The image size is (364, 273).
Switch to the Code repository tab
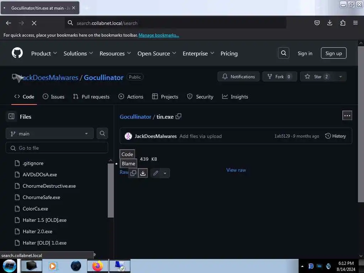[24, 97]
